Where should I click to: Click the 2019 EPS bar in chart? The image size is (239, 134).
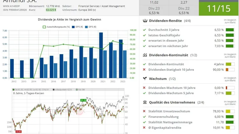point(81,62)
